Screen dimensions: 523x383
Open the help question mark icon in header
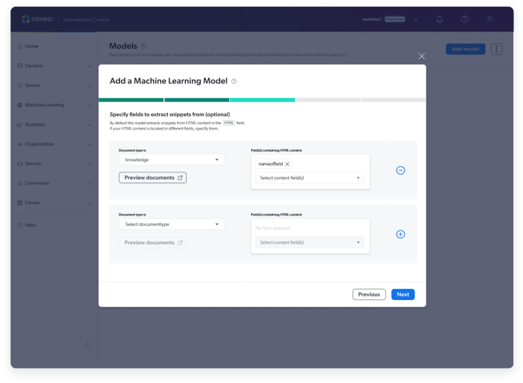tap(465, 19)
